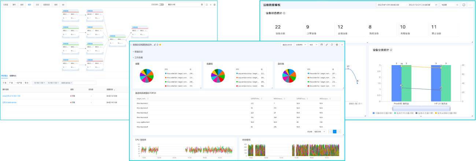476x161 pixels.
Task: Click the calendar icon in the 最近1小时 field
Action: coord(202,5)
